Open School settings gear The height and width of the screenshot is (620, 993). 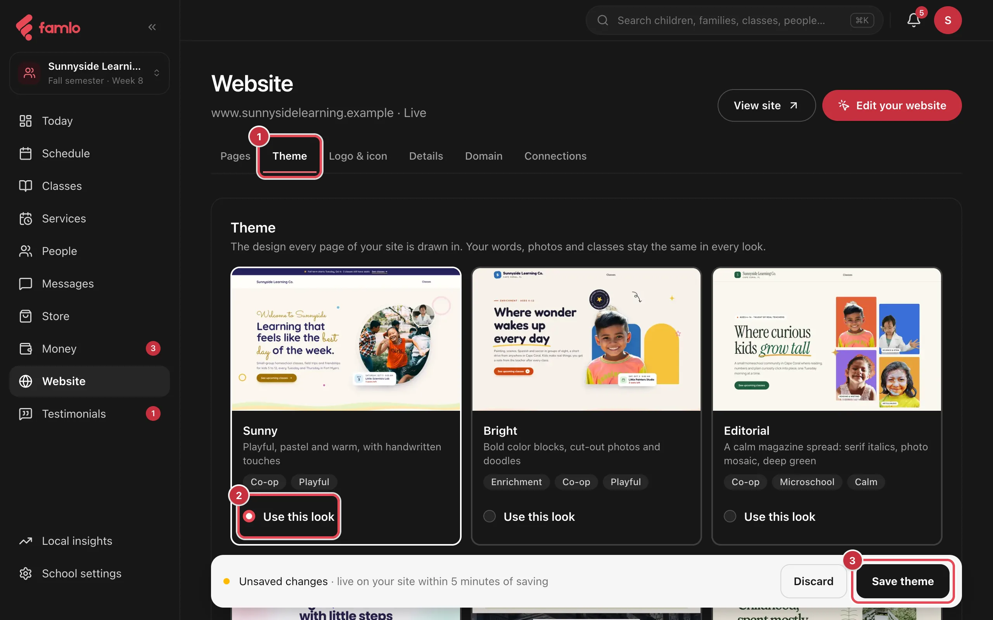[x=26, y=573]
